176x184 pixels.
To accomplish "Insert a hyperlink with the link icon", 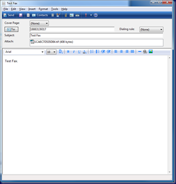I will [145, 52].
